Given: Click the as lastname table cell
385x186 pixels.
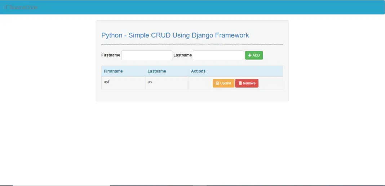Looking at the screenshot, I should tap(167, 83).
